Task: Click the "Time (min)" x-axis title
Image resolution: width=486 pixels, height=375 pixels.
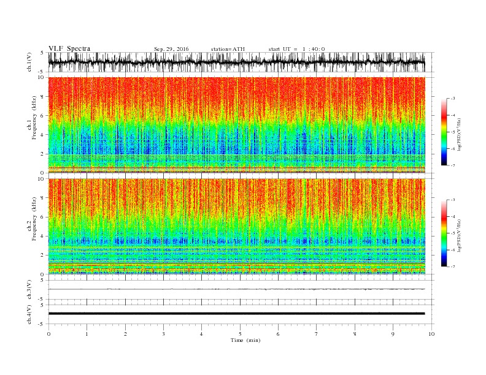Action: point(245,340)
